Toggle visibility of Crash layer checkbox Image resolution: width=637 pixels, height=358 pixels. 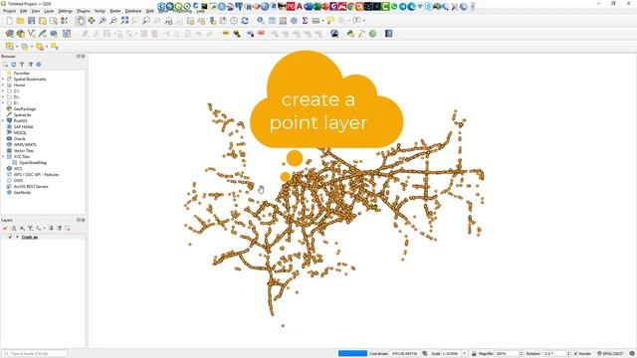11,237
